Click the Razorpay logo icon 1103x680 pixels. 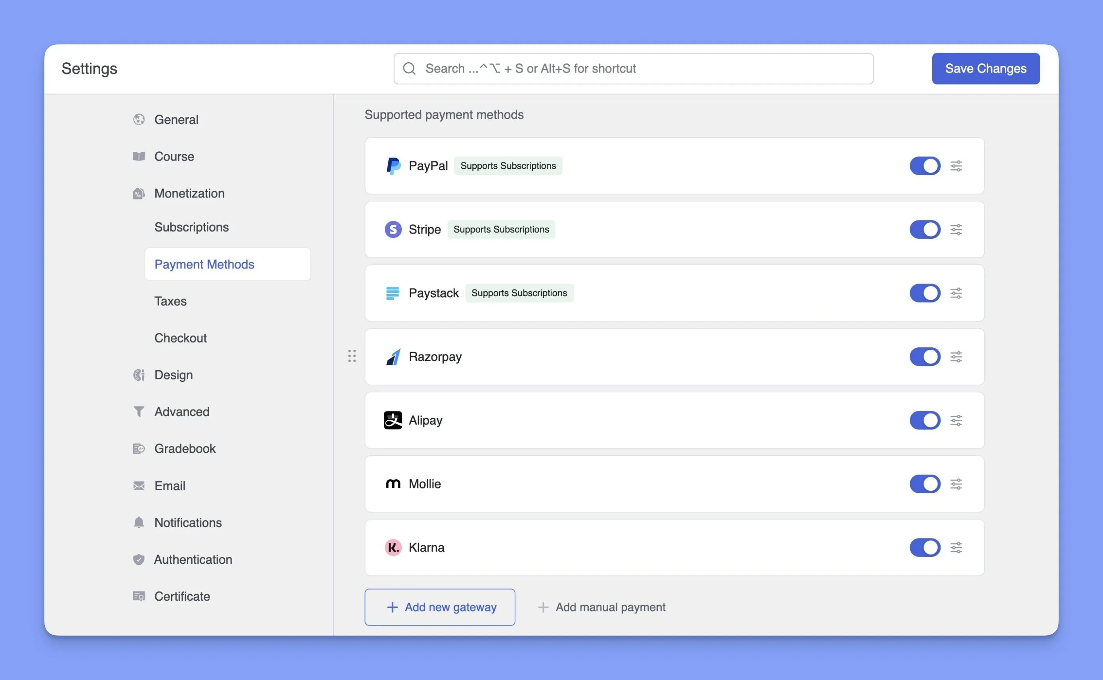pos(393,357)
